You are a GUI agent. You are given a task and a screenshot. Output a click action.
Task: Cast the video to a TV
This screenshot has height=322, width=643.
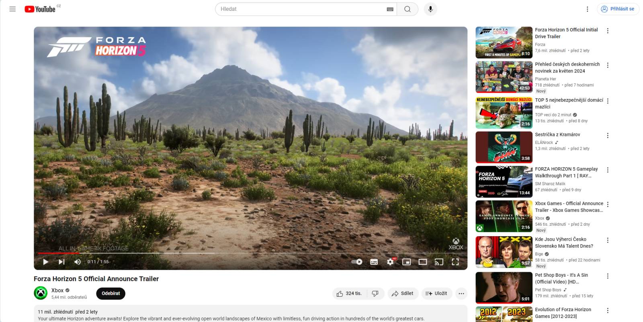point(439,262)
